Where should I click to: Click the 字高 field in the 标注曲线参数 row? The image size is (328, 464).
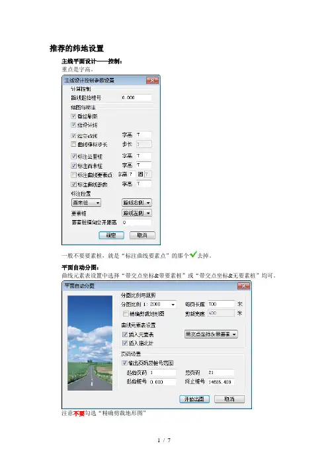(x=144, y=184)
